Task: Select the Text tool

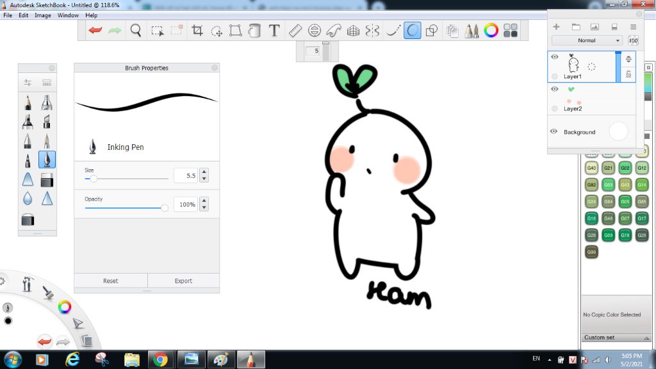Action: tap(274, 30)
